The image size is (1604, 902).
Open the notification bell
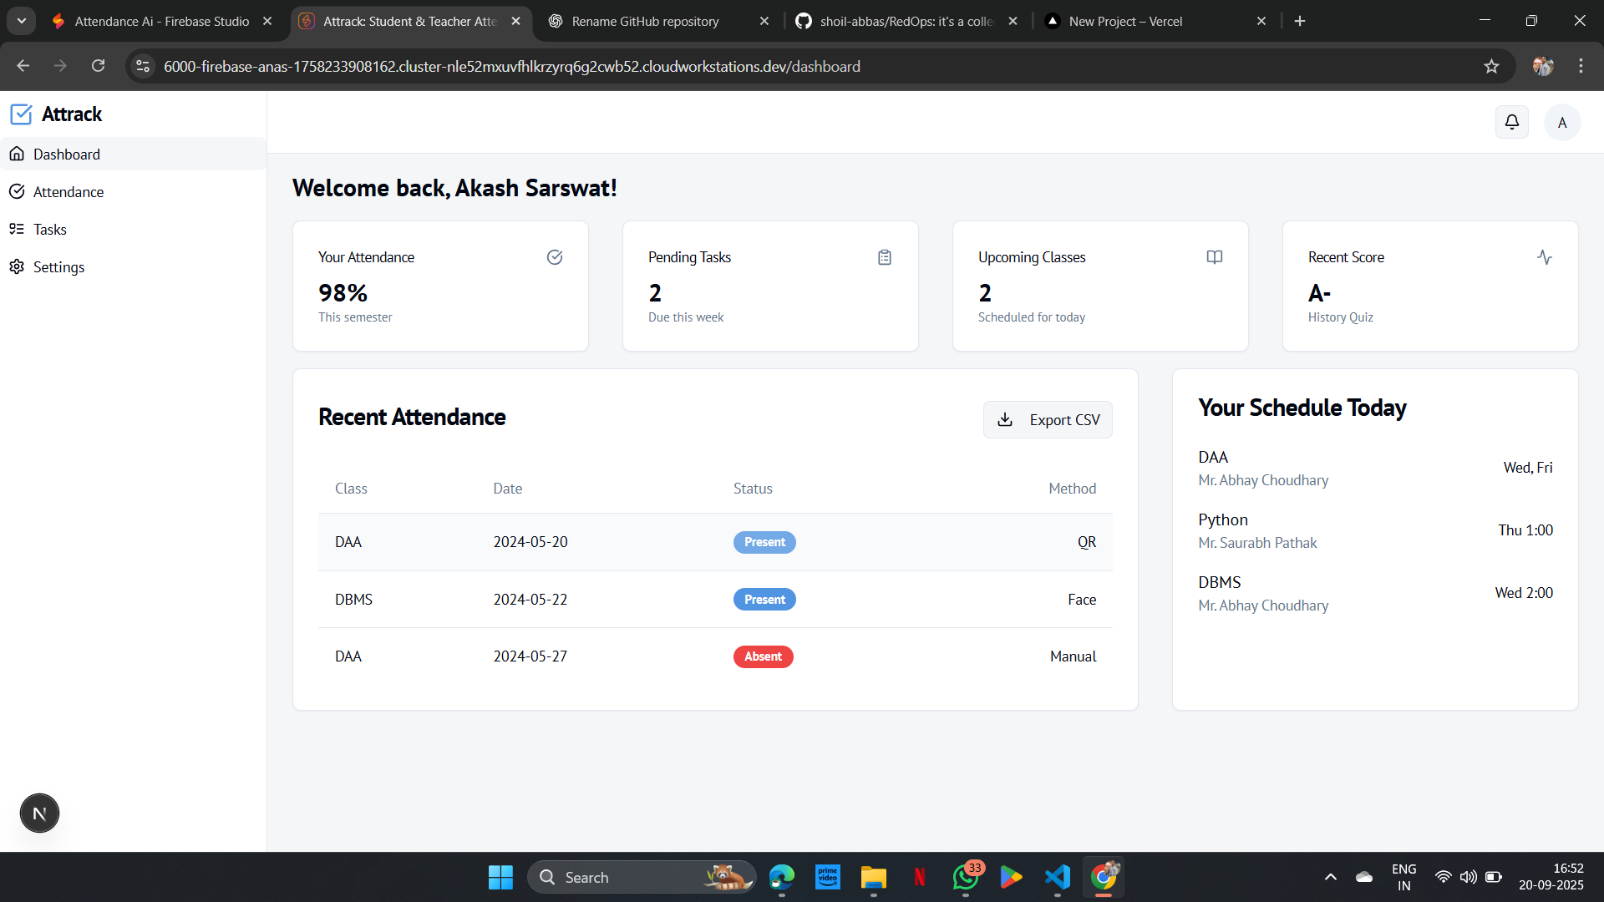point(1512,122)
